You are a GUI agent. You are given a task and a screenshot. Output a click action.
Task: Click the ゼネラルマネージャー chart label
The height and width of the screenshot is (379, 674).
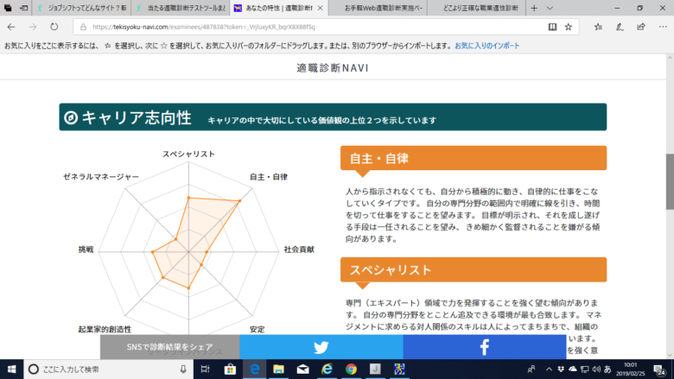[x=101, y=176]
